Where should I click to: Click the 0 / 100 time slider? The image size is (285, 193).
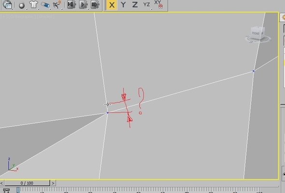[x=27, y=183]
